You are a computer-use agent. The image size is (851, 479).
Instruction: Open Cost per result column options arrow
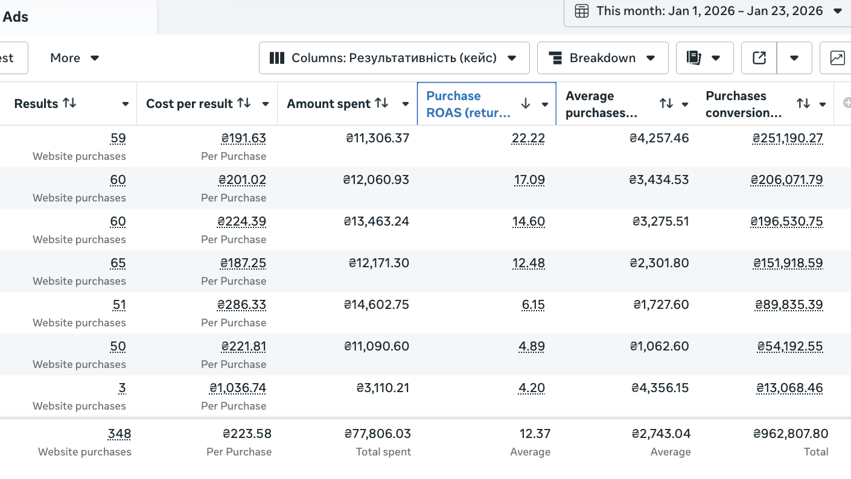coord(266,104)
